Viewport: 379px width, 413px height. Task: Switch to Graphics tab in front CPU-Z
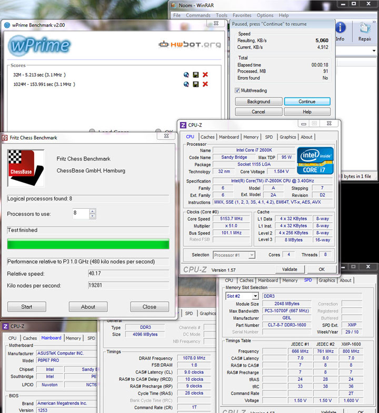288,137
